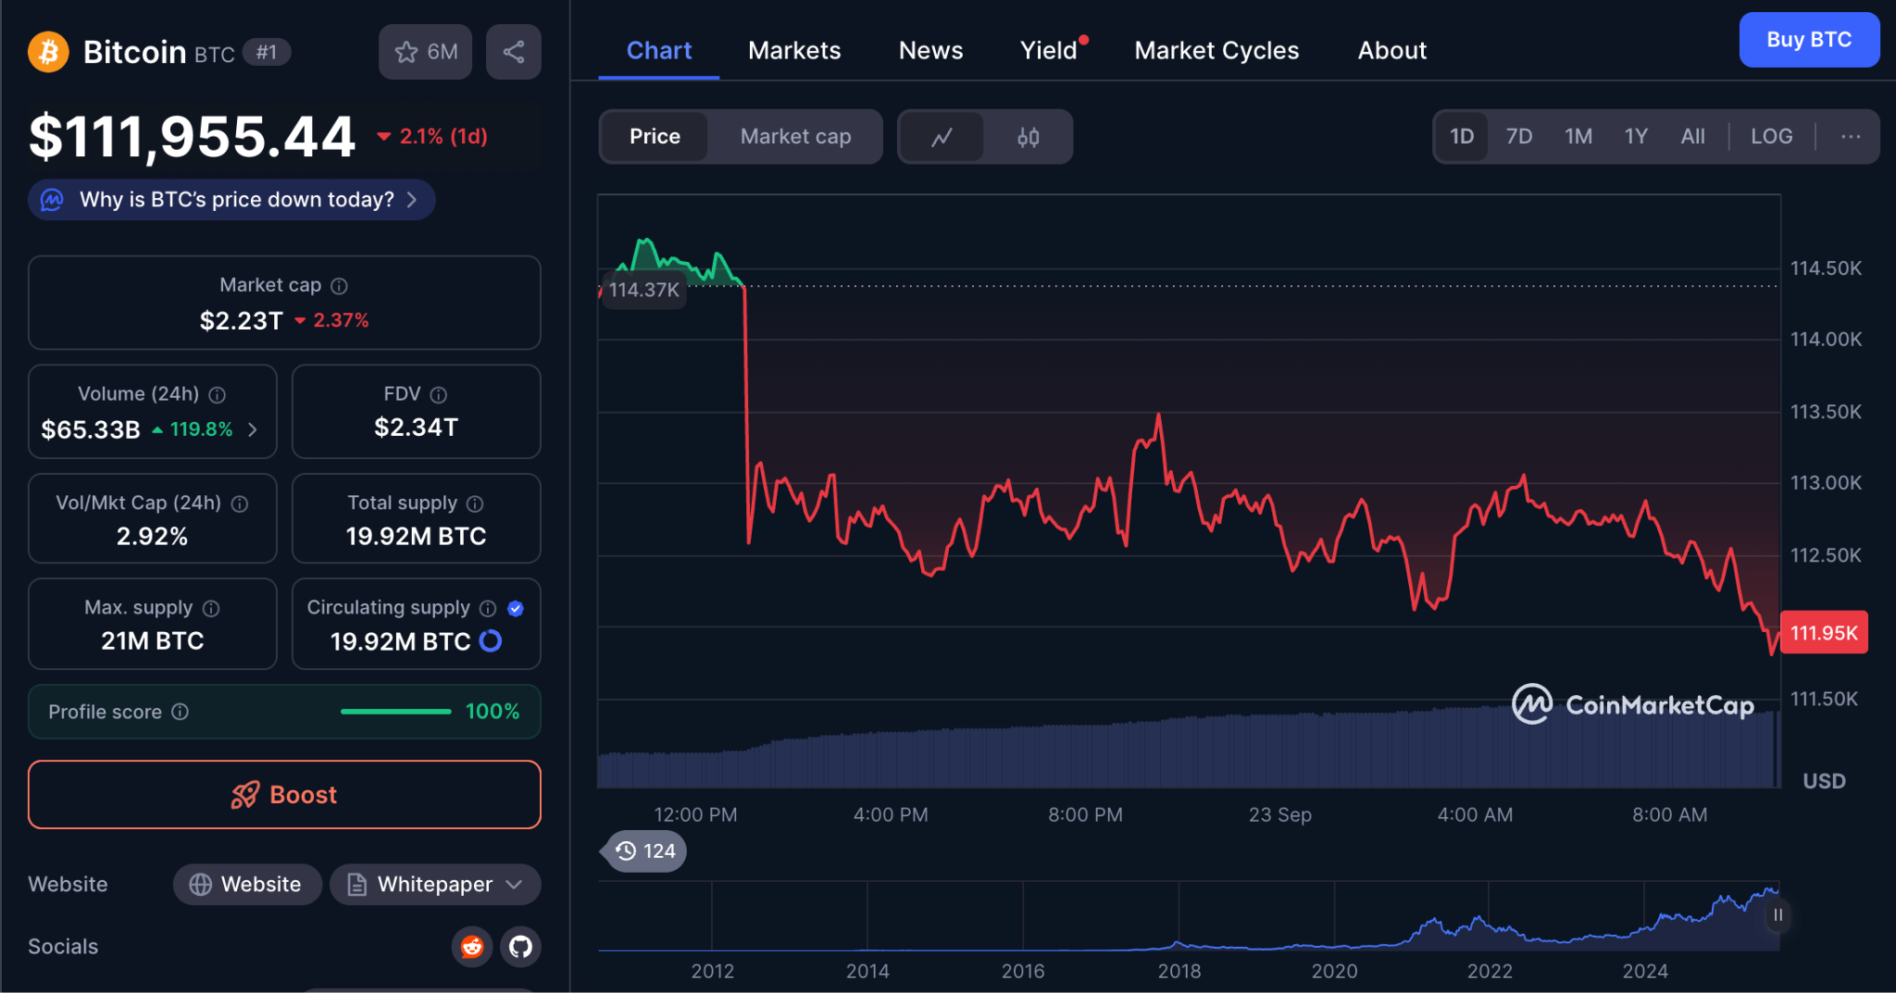This screenshot has height=993, width=1896.
Task: Click the Market cap info icon
Action: point(340,286)
